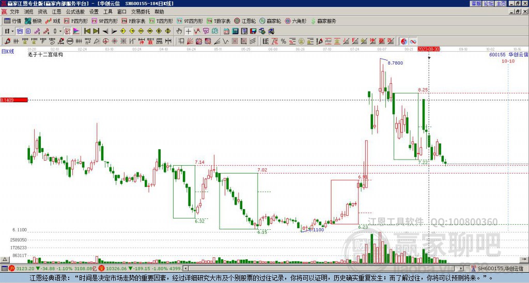The height and width of the screenshot is (283, 529).
Task: Open 赢家服务 service page
Action: click(x=323, y=21)
